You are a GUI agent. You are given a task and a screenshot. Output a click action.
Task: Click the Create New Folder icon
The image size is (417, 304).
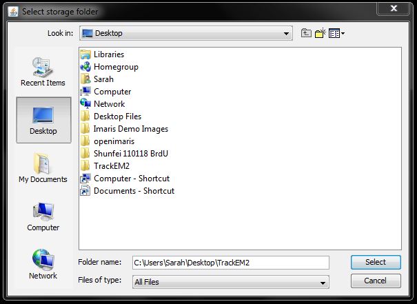(320, 33)
